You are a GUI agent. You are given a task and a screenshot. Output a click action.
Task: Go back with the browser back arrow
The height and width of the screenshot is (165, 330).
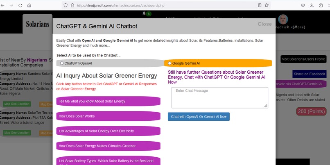tap(2, 5)
